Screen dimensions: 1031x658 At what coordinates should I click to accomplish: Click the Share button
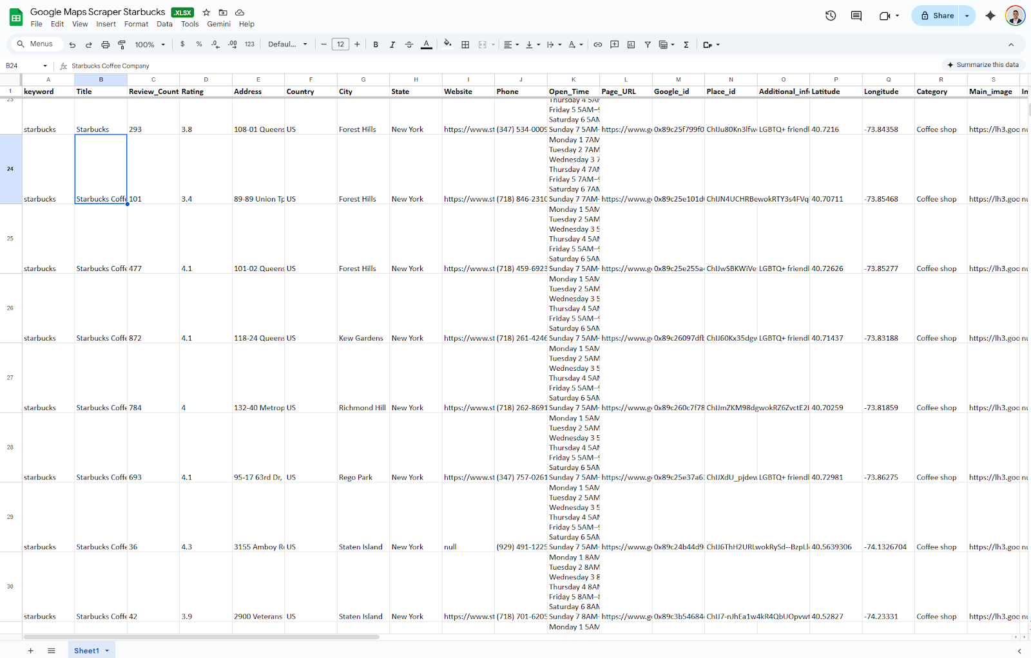point(937,15)
